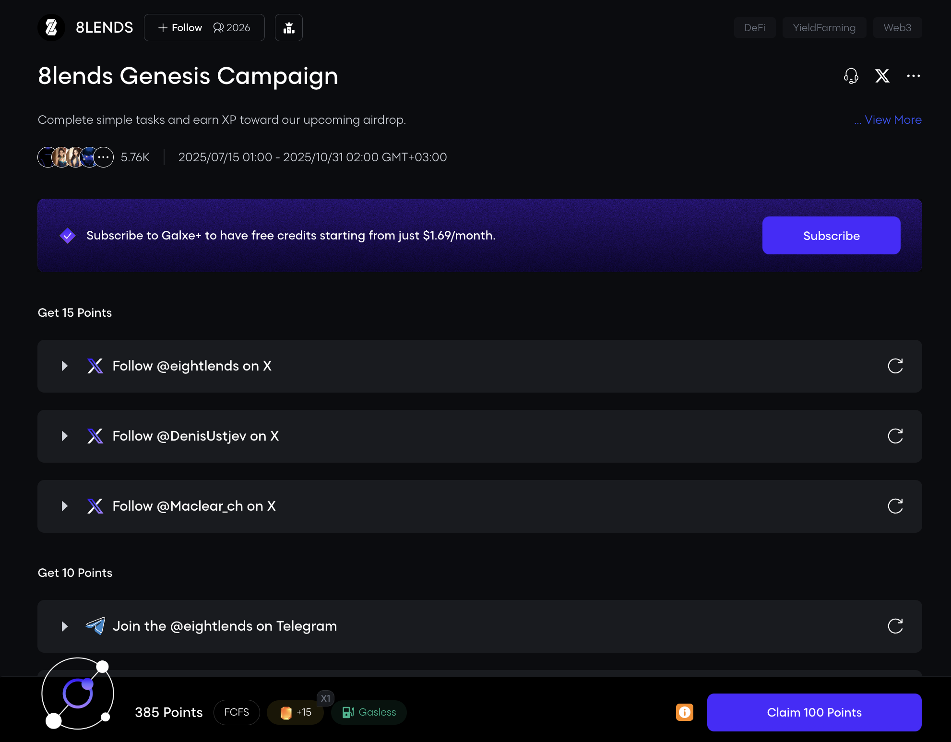This screenshot has height=742, width=951.
Task: Click the X1 multiplier badge
Action: [x=325, y=698]
